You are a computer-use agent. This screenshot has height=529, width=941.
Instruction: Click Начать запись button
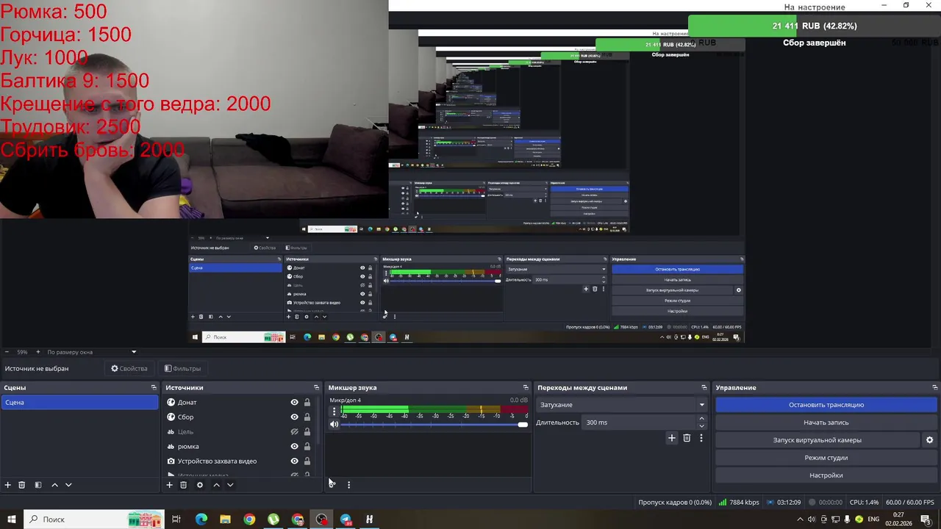click(826, 422)
